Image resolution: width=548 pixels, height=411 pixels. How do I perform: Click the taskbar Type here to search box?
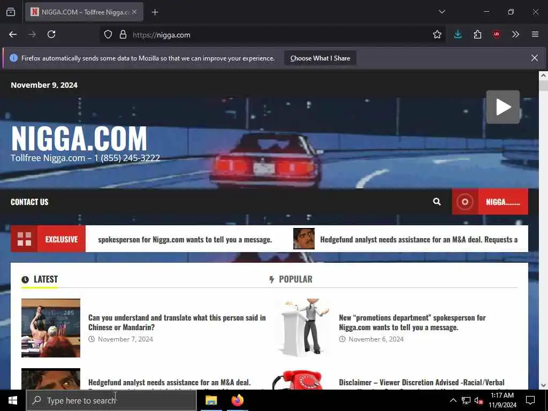(x=112, y=400)
